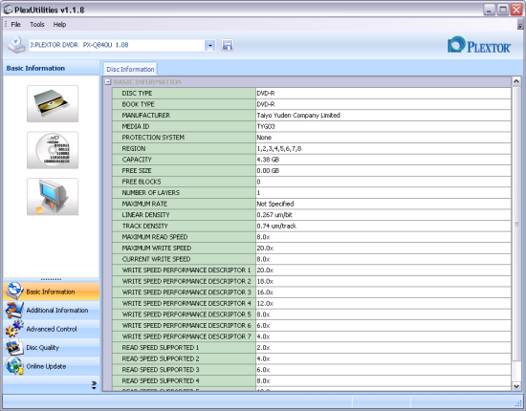This screenshot has width=526, height=411.
Task: Click the CURRENT WRITE SPEED row label
Action: tap(156, 259)
